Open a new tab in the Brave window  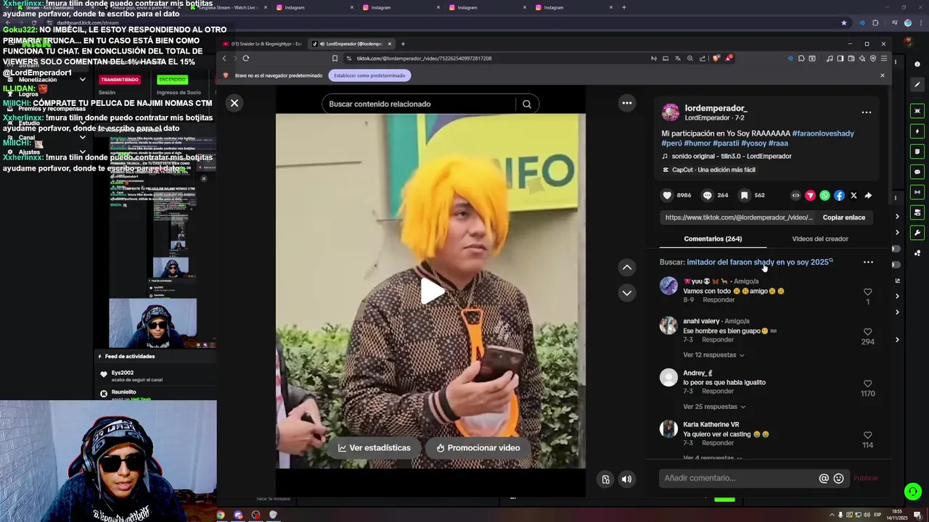[x=403, y=43]
